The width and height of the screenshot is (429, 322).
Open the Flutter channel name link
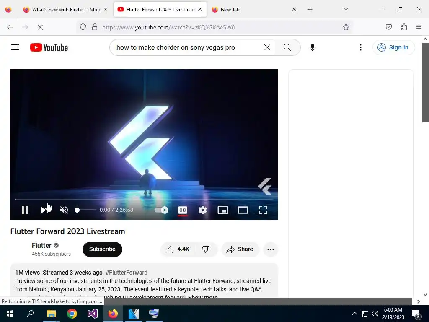coord(41,245)
